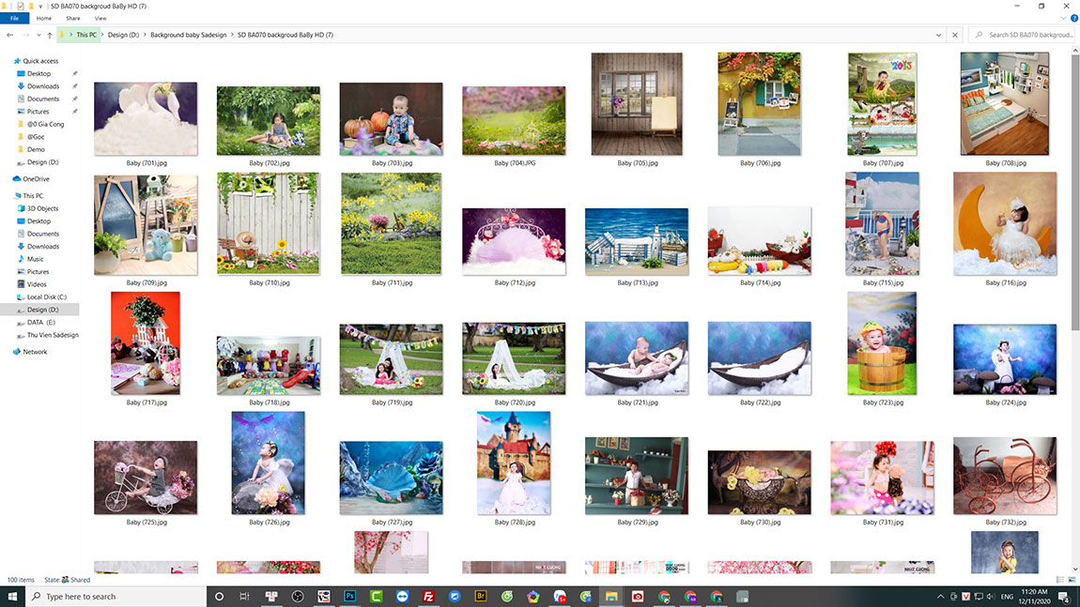The width and height of the screenshot is (1080, 607).
Task: Select the Baby (708).jpg bedroom thumbnail
Action: coord(1005,104)
